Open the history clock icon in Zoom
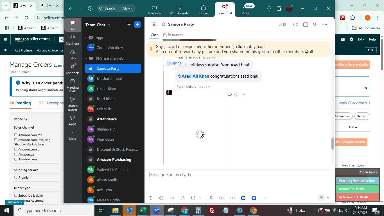This screenshot has height=216, width=384. [x=90, y=8]
